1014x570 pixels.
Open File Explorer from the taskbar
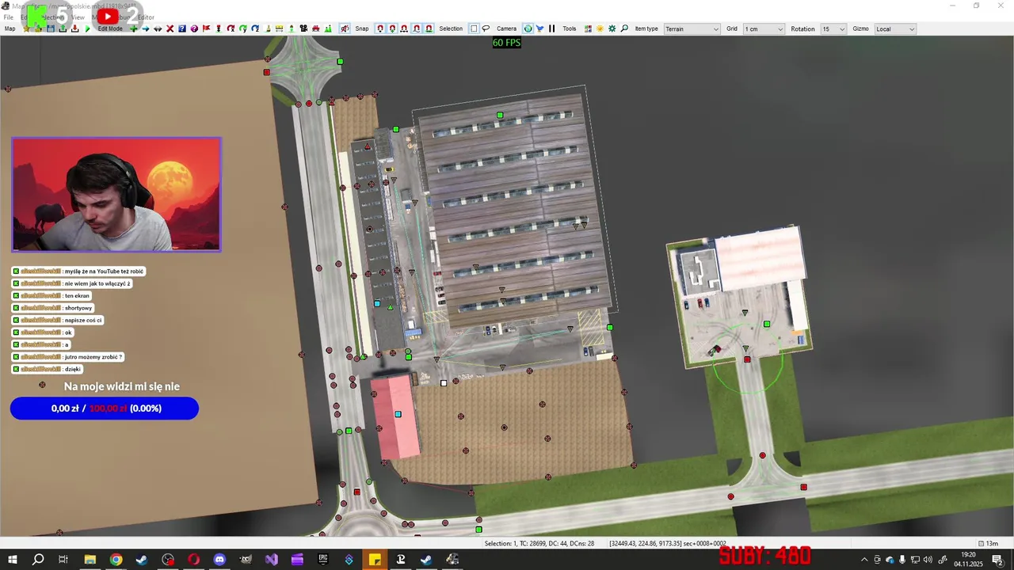click(x=90, y=560)
